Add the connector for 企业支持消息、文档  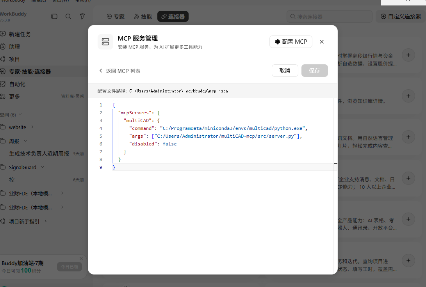[408, 178]
